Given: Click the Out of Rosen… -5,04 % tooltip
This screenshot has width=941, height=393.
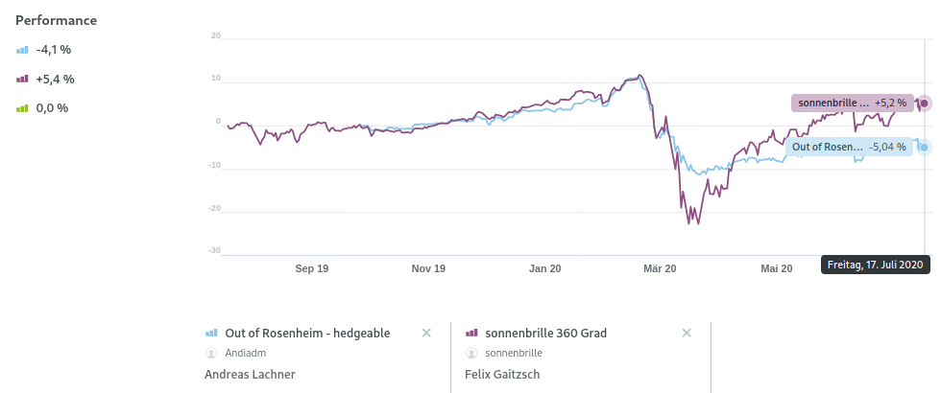Looking at the screenshot, I should tap(847, 147).
